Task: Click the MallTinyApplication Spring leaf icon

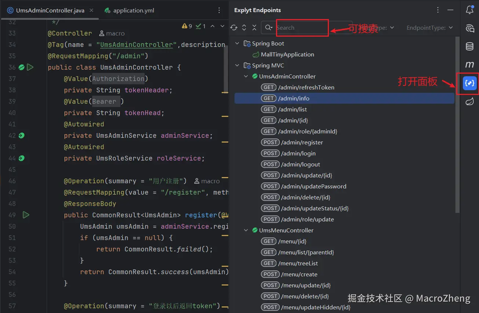Action: tap(256, 55)
